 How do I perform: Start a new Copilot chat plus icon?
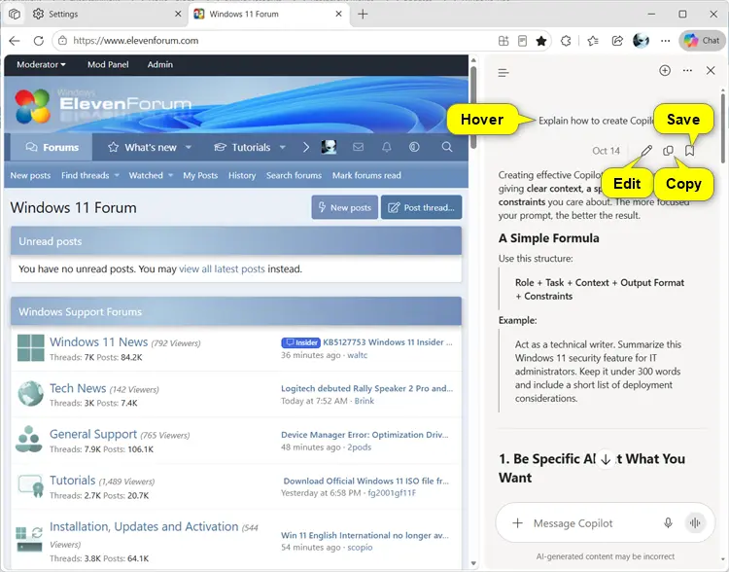[x=665, y=70]
